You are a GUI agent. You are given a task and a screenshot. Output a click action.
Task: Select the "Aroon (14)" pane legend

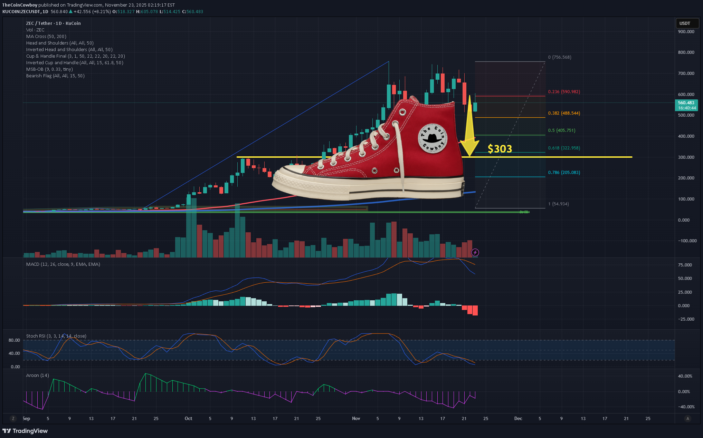point(37,375)
